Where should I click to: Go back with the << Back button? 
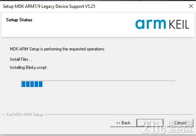coord(123,123)
